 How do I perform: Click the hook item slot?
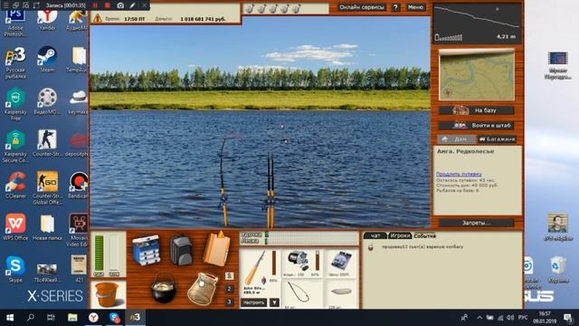pyautogui.click(x=301, y=293)
